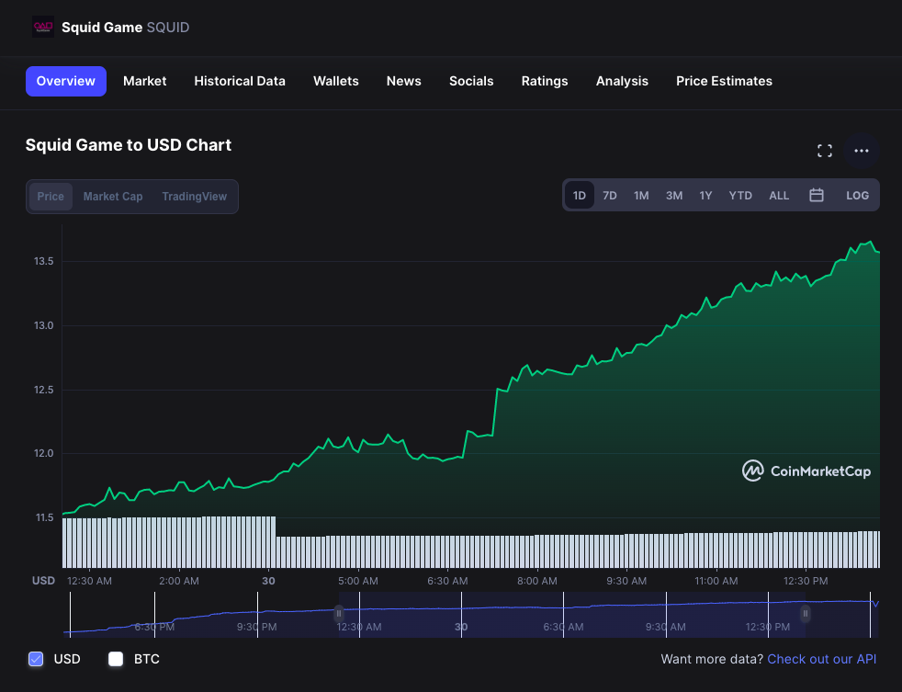Click the Squid Game SQUID title text
This screenshot has height=692, width=902.
pos(126,27)
